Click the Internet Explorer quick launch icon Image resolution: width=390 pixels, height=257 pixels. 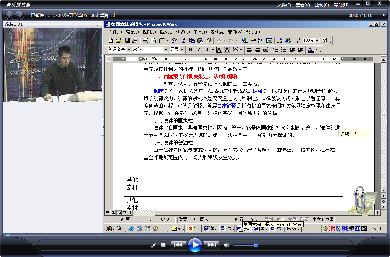131,228
